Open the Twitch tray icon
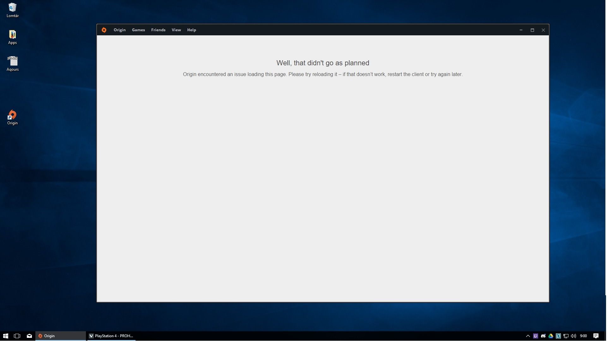The image size is (607, 341). pyautogui.click(x=536, y=336)
